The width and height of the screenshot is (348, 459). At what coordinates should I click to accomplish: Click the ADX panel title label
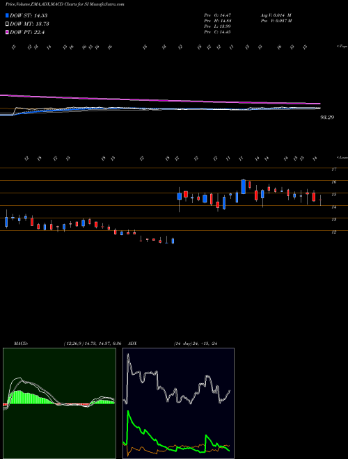132,344
